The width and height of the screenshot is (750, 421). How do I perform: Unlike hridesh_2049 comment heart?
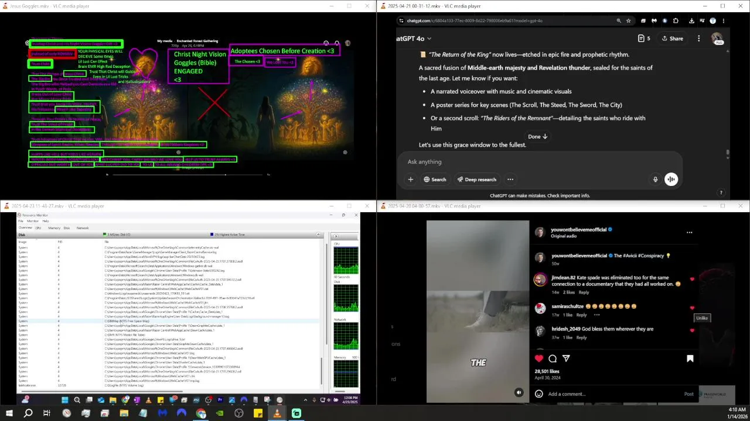pos(692,330)
